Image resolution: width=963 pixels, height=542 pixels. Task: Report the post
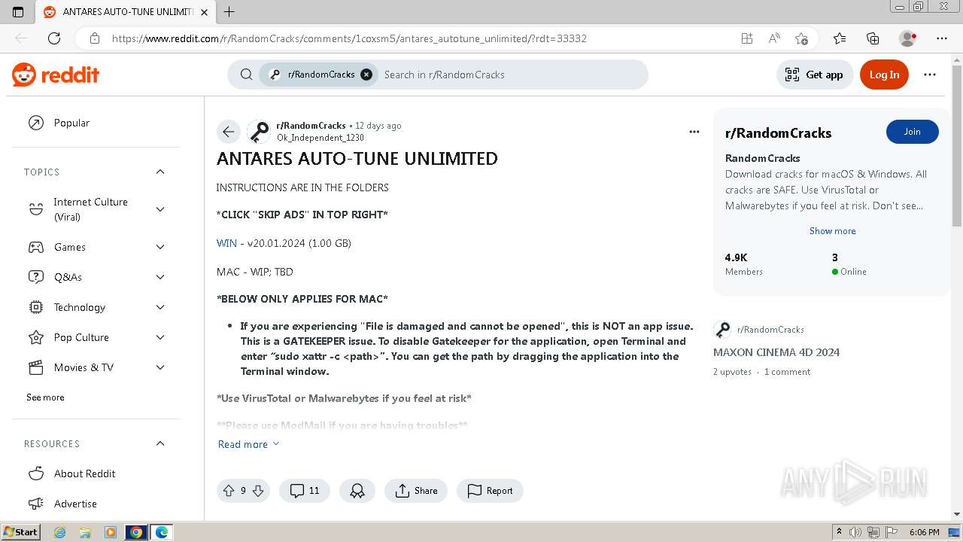(490, 491)
